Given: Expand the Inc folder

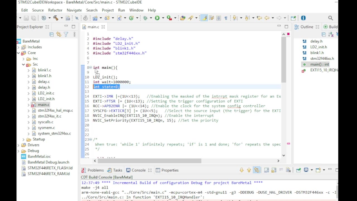Looking at the screenshot, I should click(23, 59).
